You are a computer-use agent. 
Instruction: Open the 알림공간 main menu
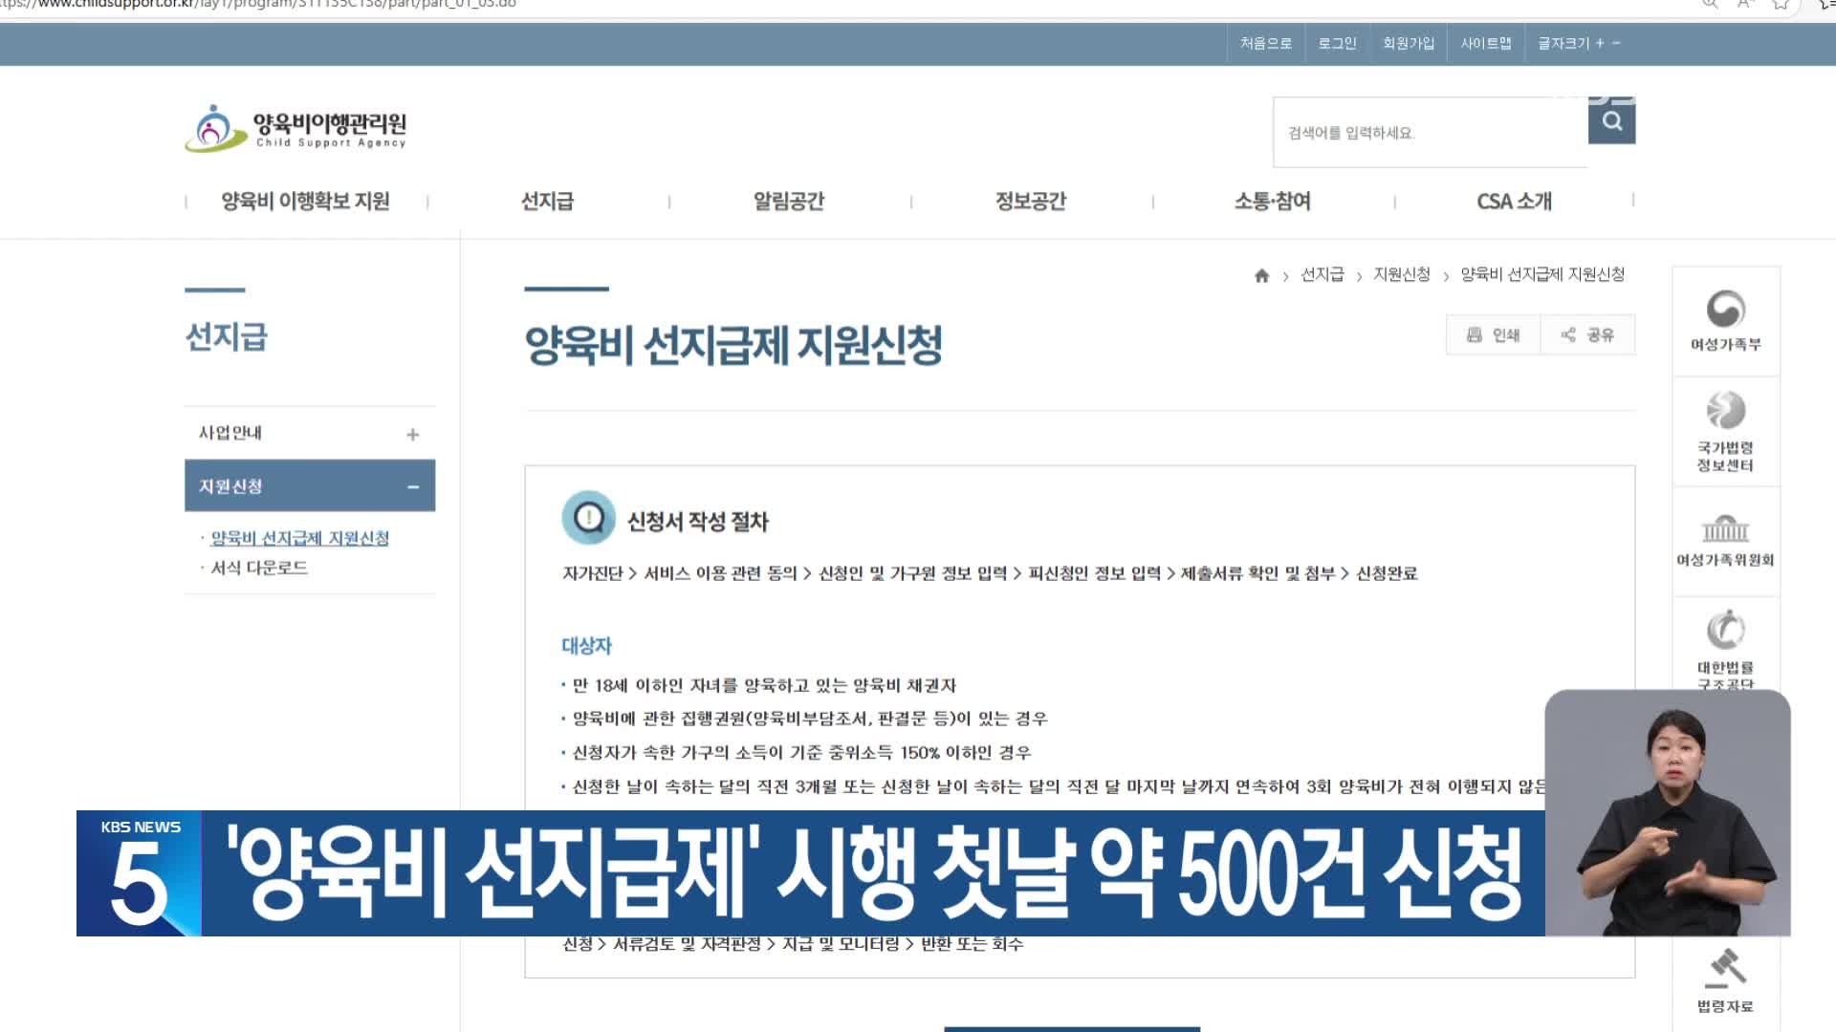coord(789,202)
